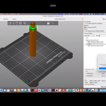
Task: Open the 1Password icon in the Dock
Action: [96, 90]
